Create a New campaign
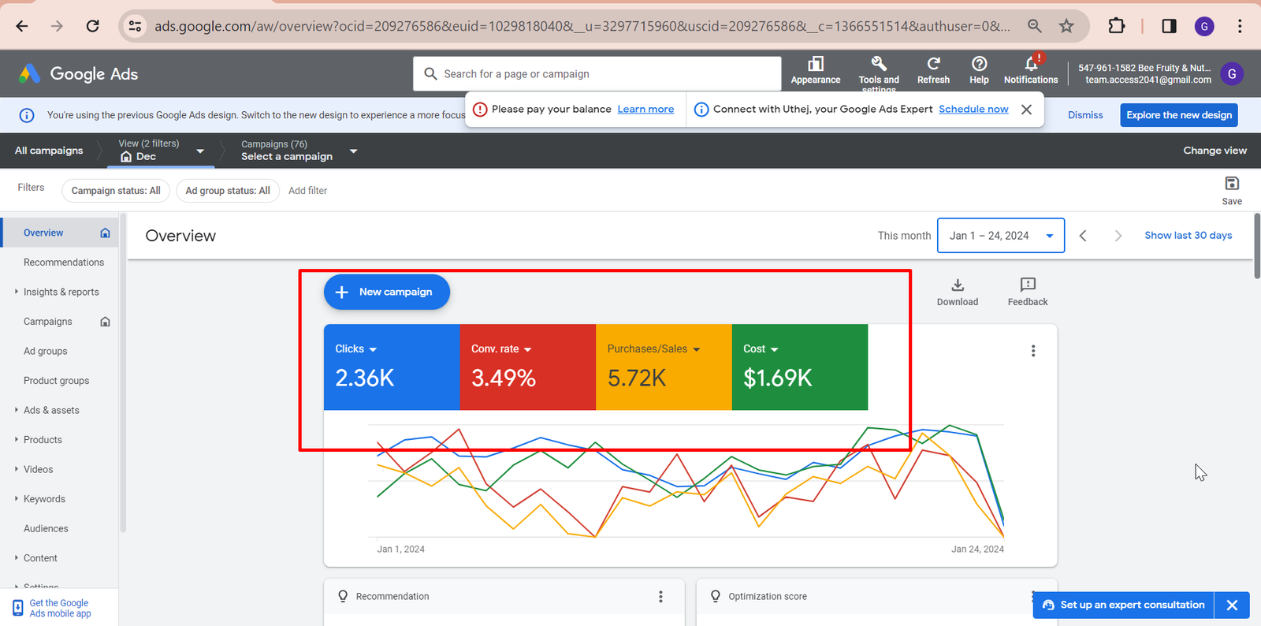1261x626 pixels. tap(387, 292)
